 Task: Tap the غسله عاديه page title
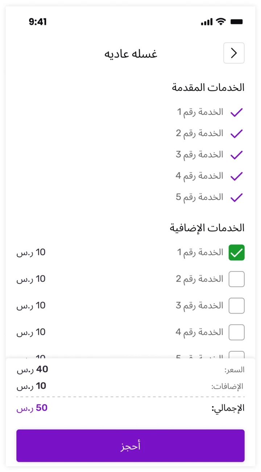pyautogui.click(x=131, y=54)
